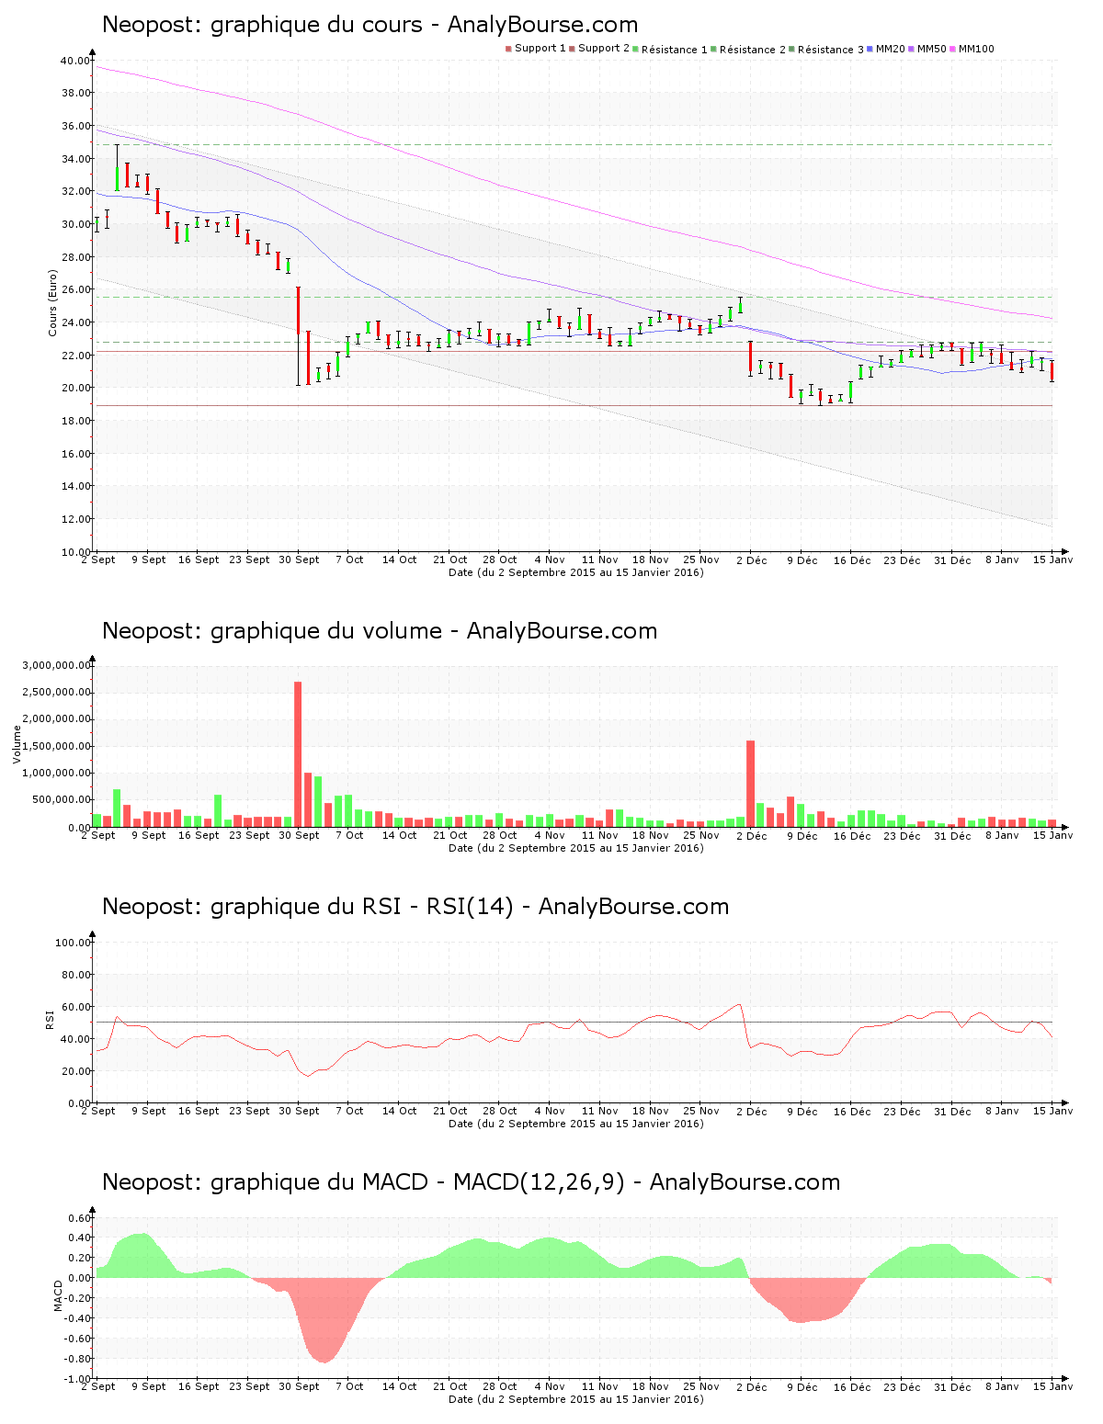The width and height of the screenshot is (1103, 1424).
Task: Click the 10.00 price axis label
Action: point(75,552)
